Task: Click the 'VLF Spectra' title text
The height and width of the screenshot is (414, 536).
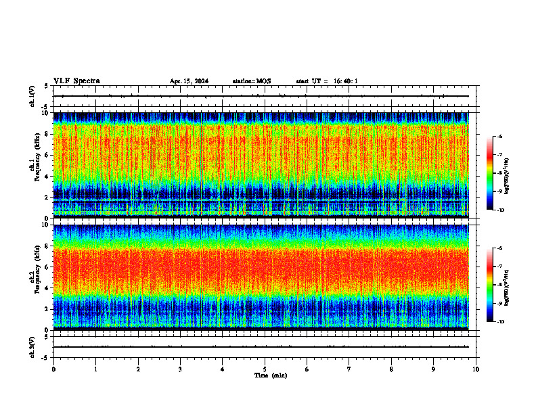Action: 76,81
